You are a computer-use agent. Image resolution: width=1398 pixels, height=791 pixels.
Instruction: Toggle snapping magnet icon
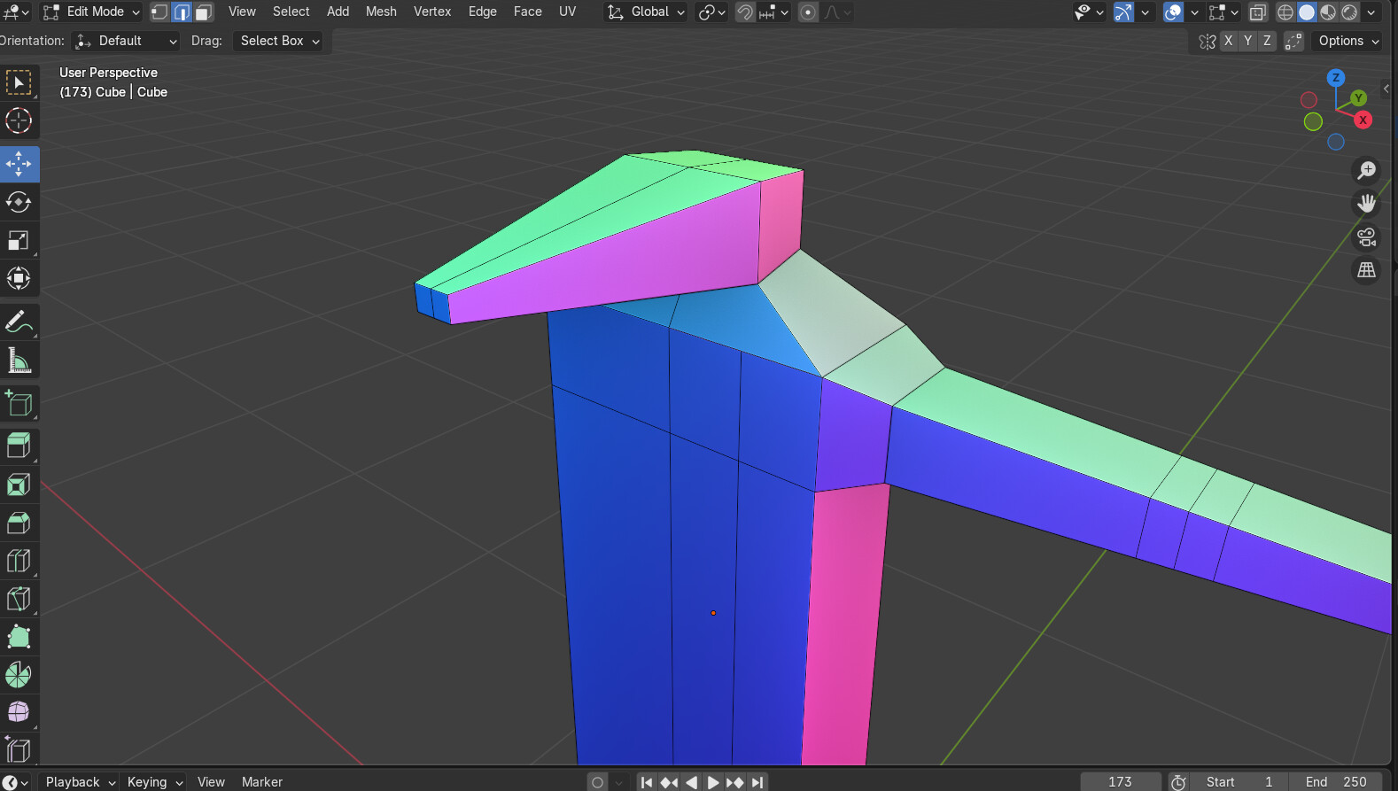click(745, 12)
